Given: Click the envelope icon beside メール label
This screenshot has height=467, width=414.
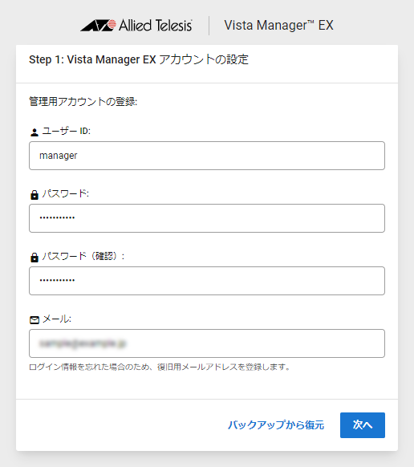Looking at the screenshot, I should (34, 320).
